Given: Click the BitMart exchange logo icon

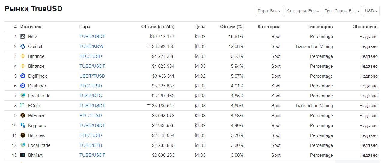Looking at the screenshot, I should 22,155.
